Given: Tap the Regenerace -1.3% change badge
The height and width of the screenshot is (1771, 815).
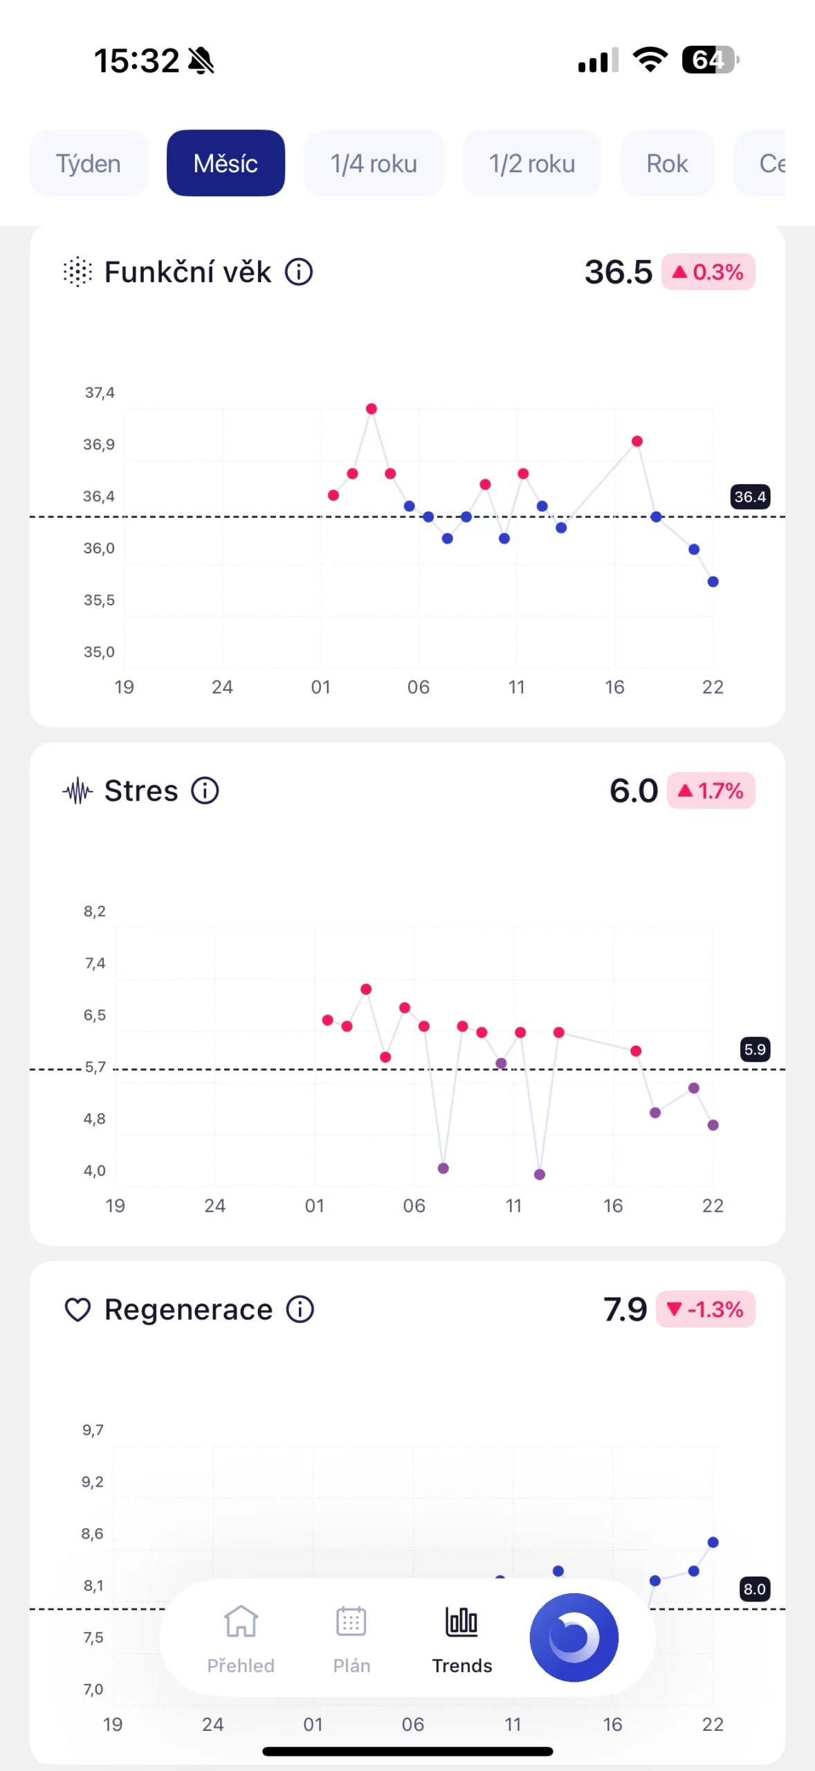Looking at the screenshot, I should pyautogui.click(x=705, y=1309).
